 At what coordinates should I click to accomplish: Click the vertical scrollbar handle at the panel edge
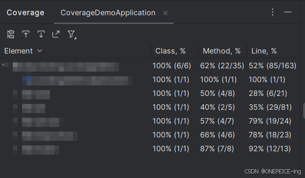point(304,111)
